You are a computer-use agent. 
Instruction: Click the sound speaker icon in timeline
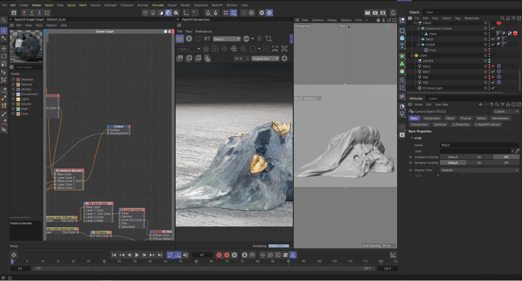click(186, 255)
